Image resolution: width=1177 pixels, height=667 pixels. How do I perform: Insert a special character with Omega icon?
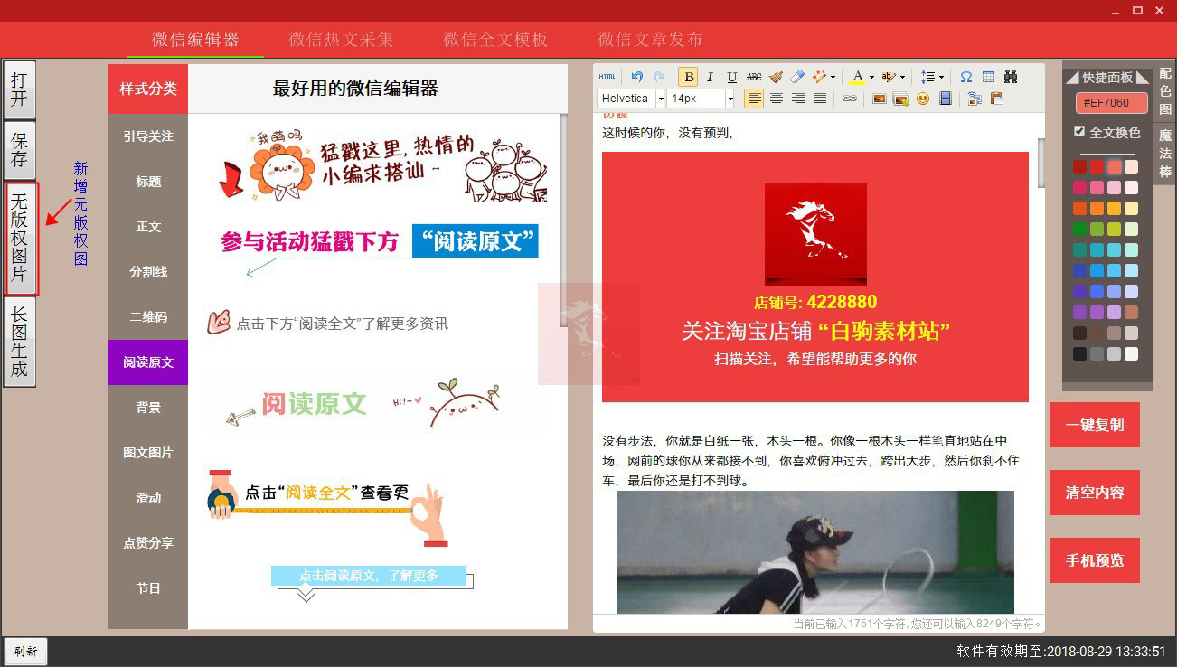tap(966, 77)
